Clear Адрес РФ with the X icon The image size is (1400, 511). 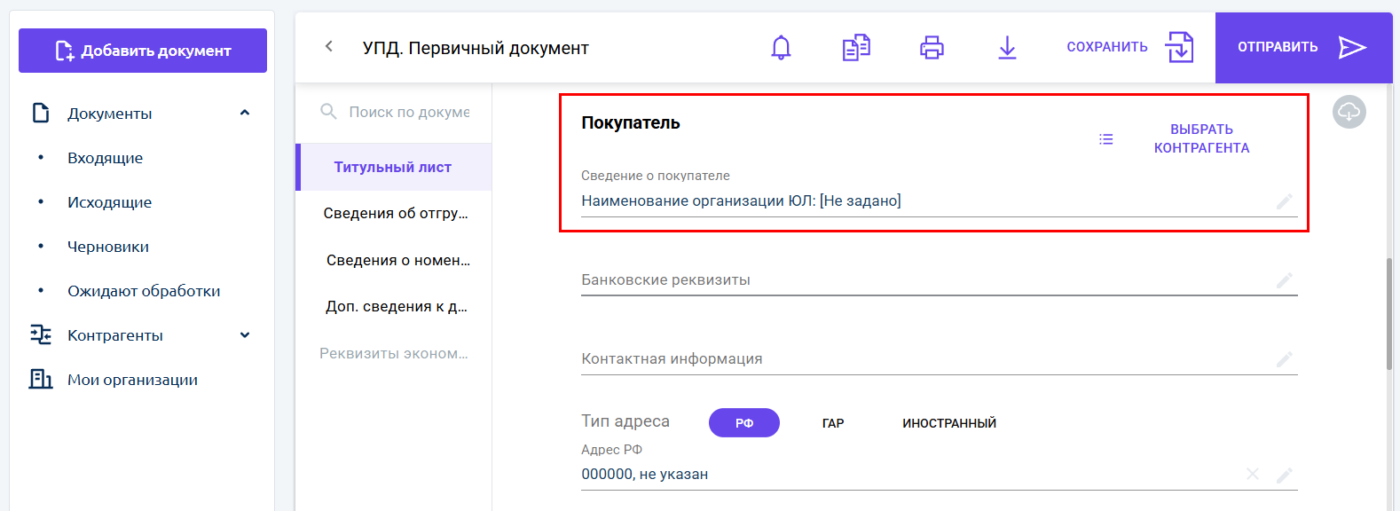pos(1253,474)
